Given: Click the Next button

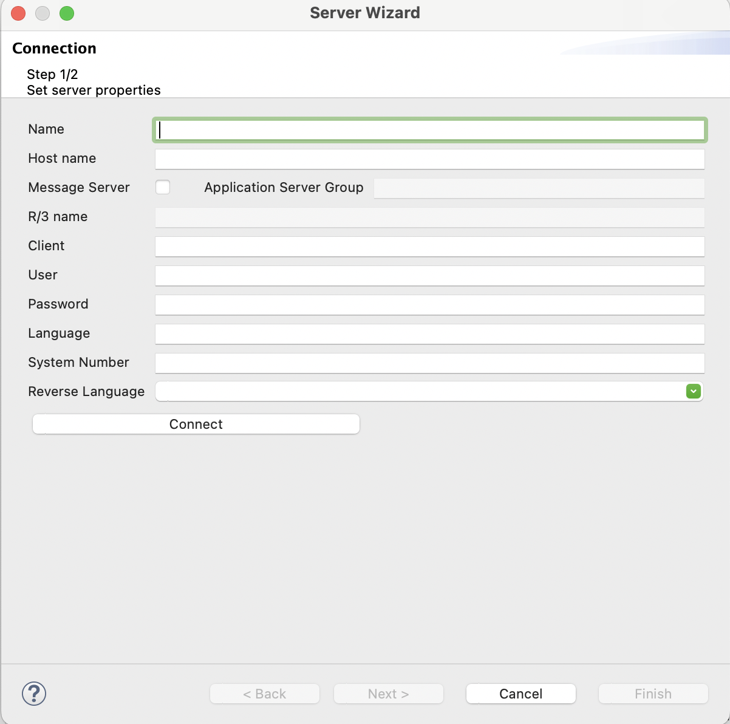Looking at the screenshot, I should click(x=388, y=693).
